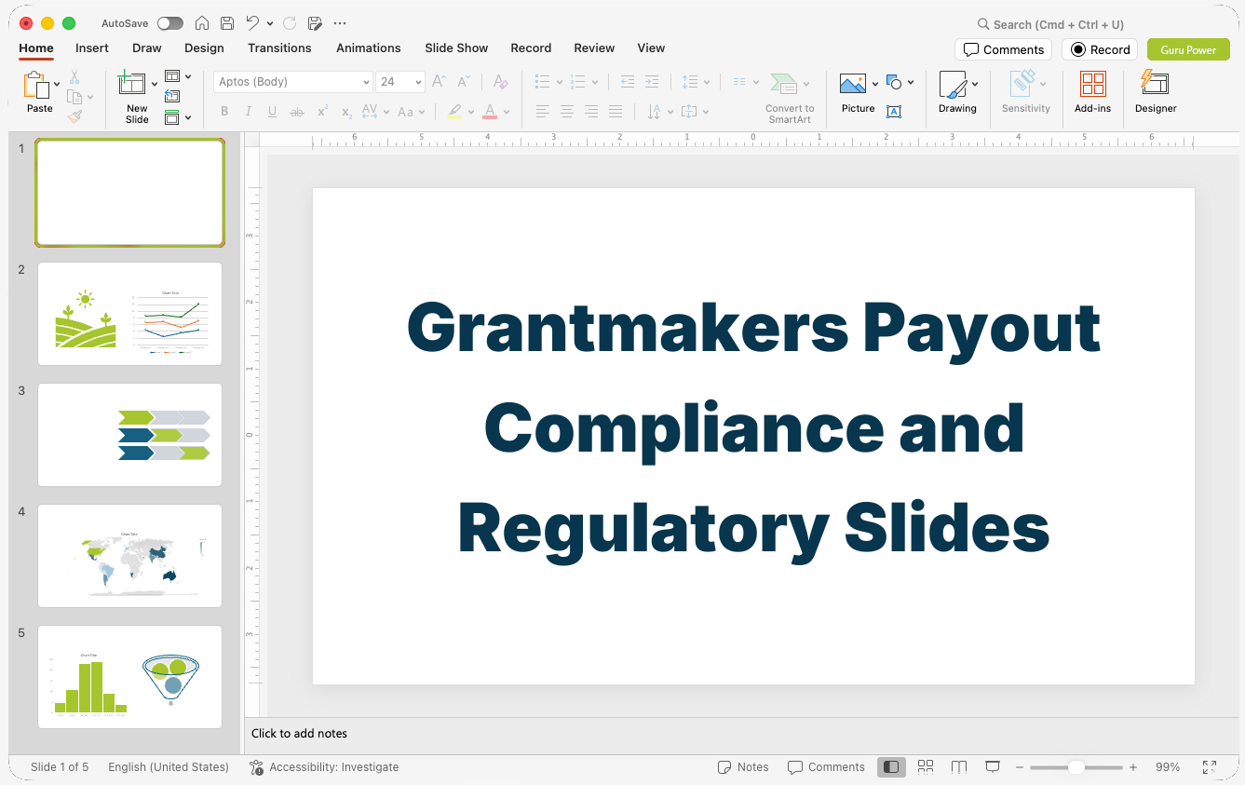Toggle Notes pane in status bar
Viewport: 1245px width, 785px height.
[743, 767]
